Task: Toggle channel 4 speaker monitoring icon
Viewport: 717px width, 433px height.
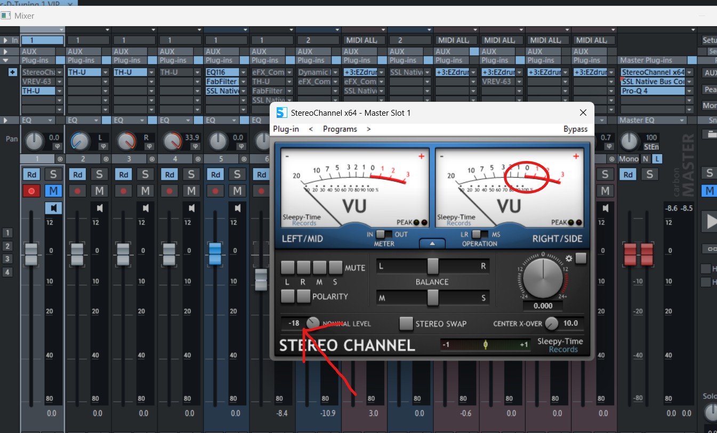Action: pos(191,207)
